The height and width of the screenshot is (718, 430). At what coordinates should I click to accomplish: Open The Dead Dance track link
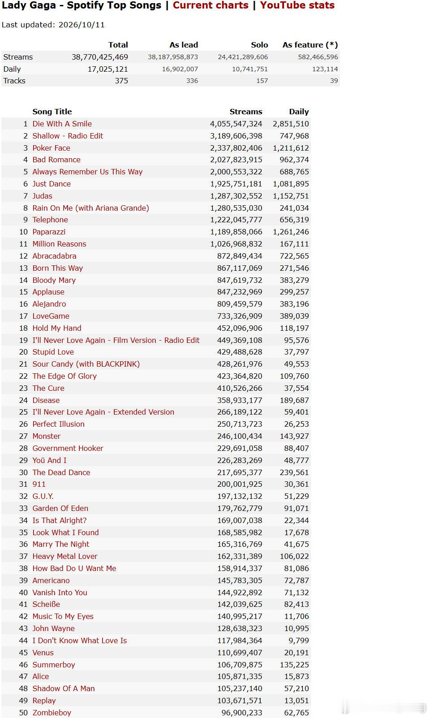pyautogui.click(x=61, y=472)
